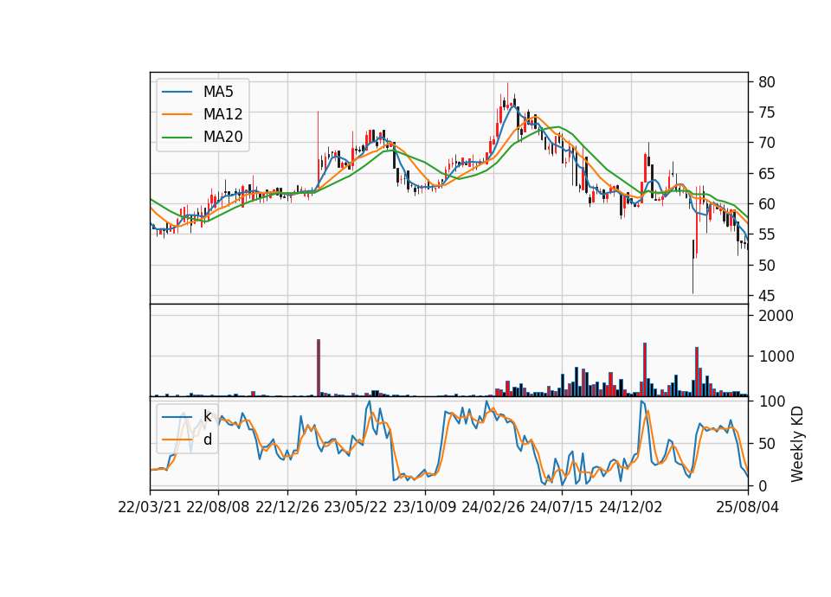Click the green MA20 legend line sample

pyautogui.click(x=177, y=137)
